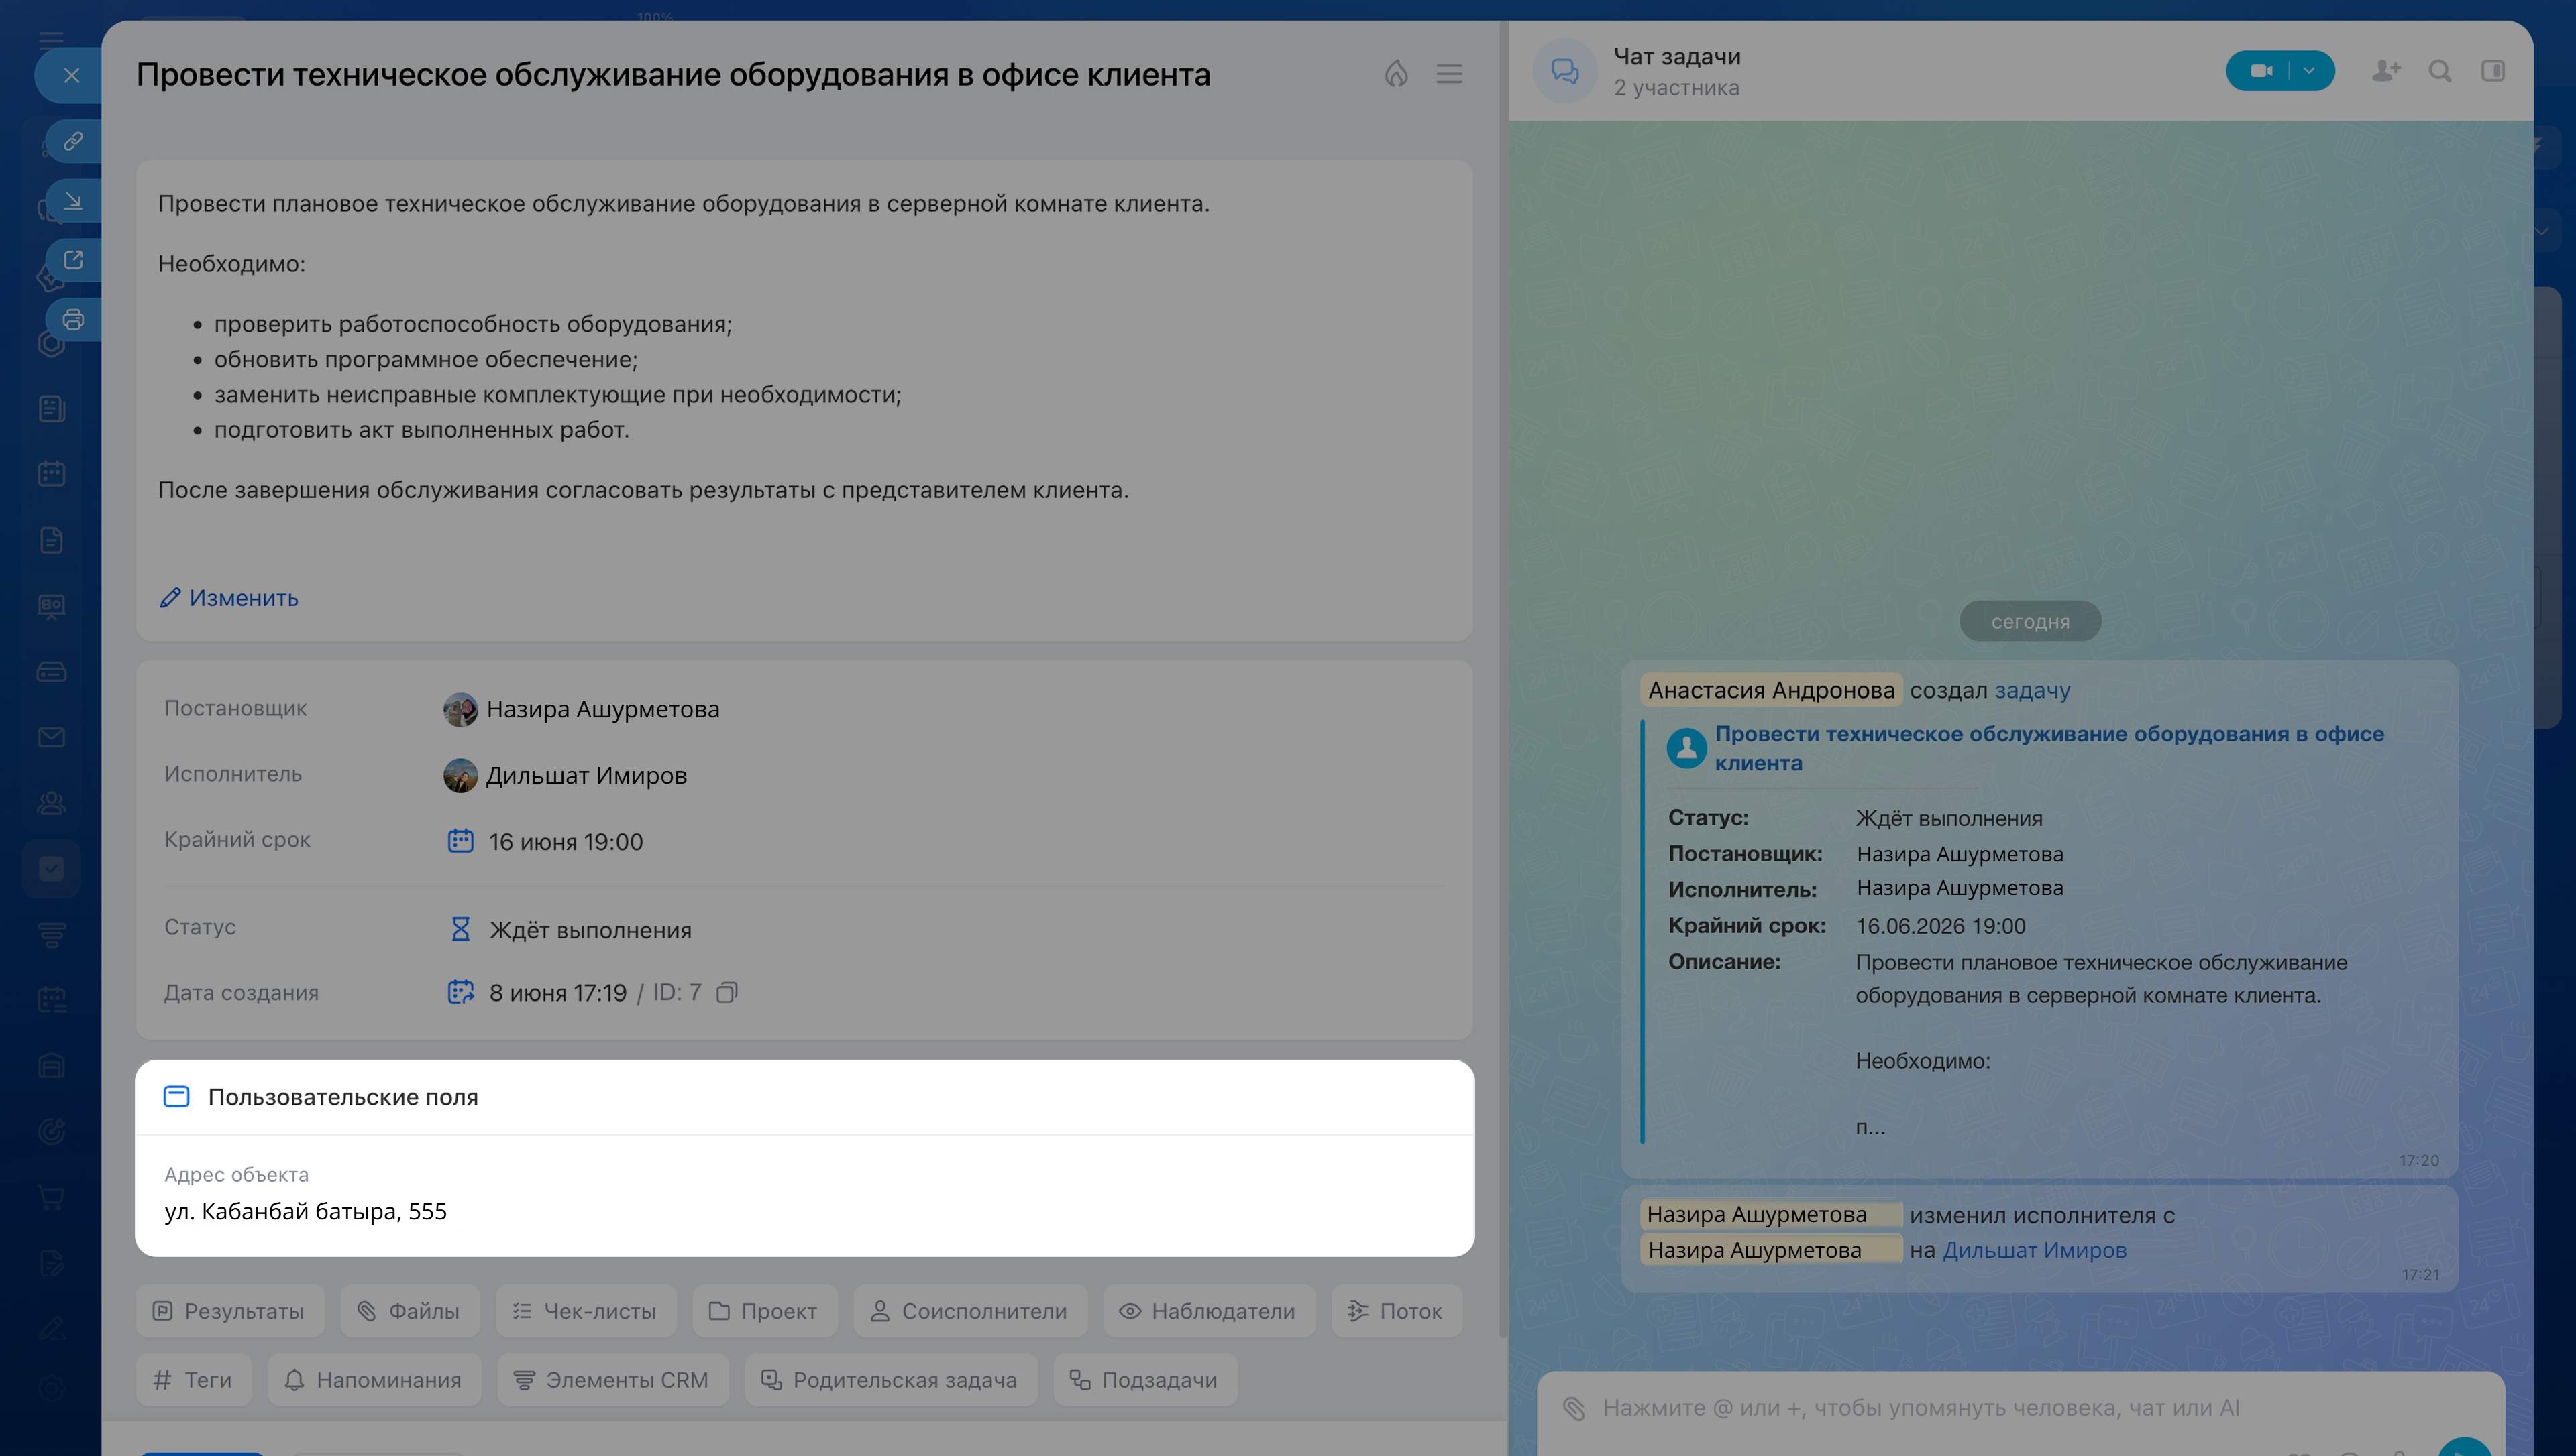Add Соисполнители to the task
The width and height of the screenshot is (2576, 1456).
coord(969,1312)
